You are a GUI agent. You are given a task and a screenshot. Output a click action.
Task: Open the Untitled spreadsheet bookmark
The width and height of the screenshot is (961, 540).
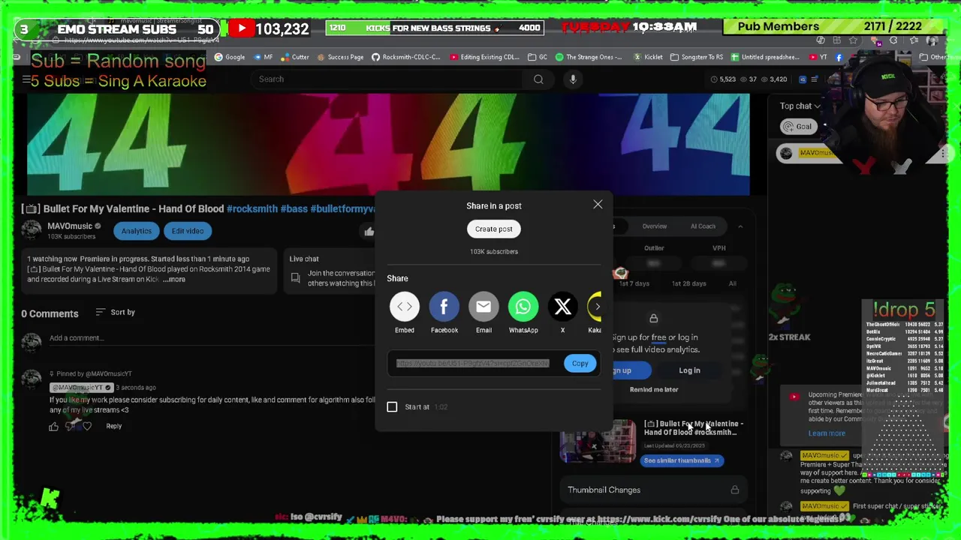[x=765, y=57]
